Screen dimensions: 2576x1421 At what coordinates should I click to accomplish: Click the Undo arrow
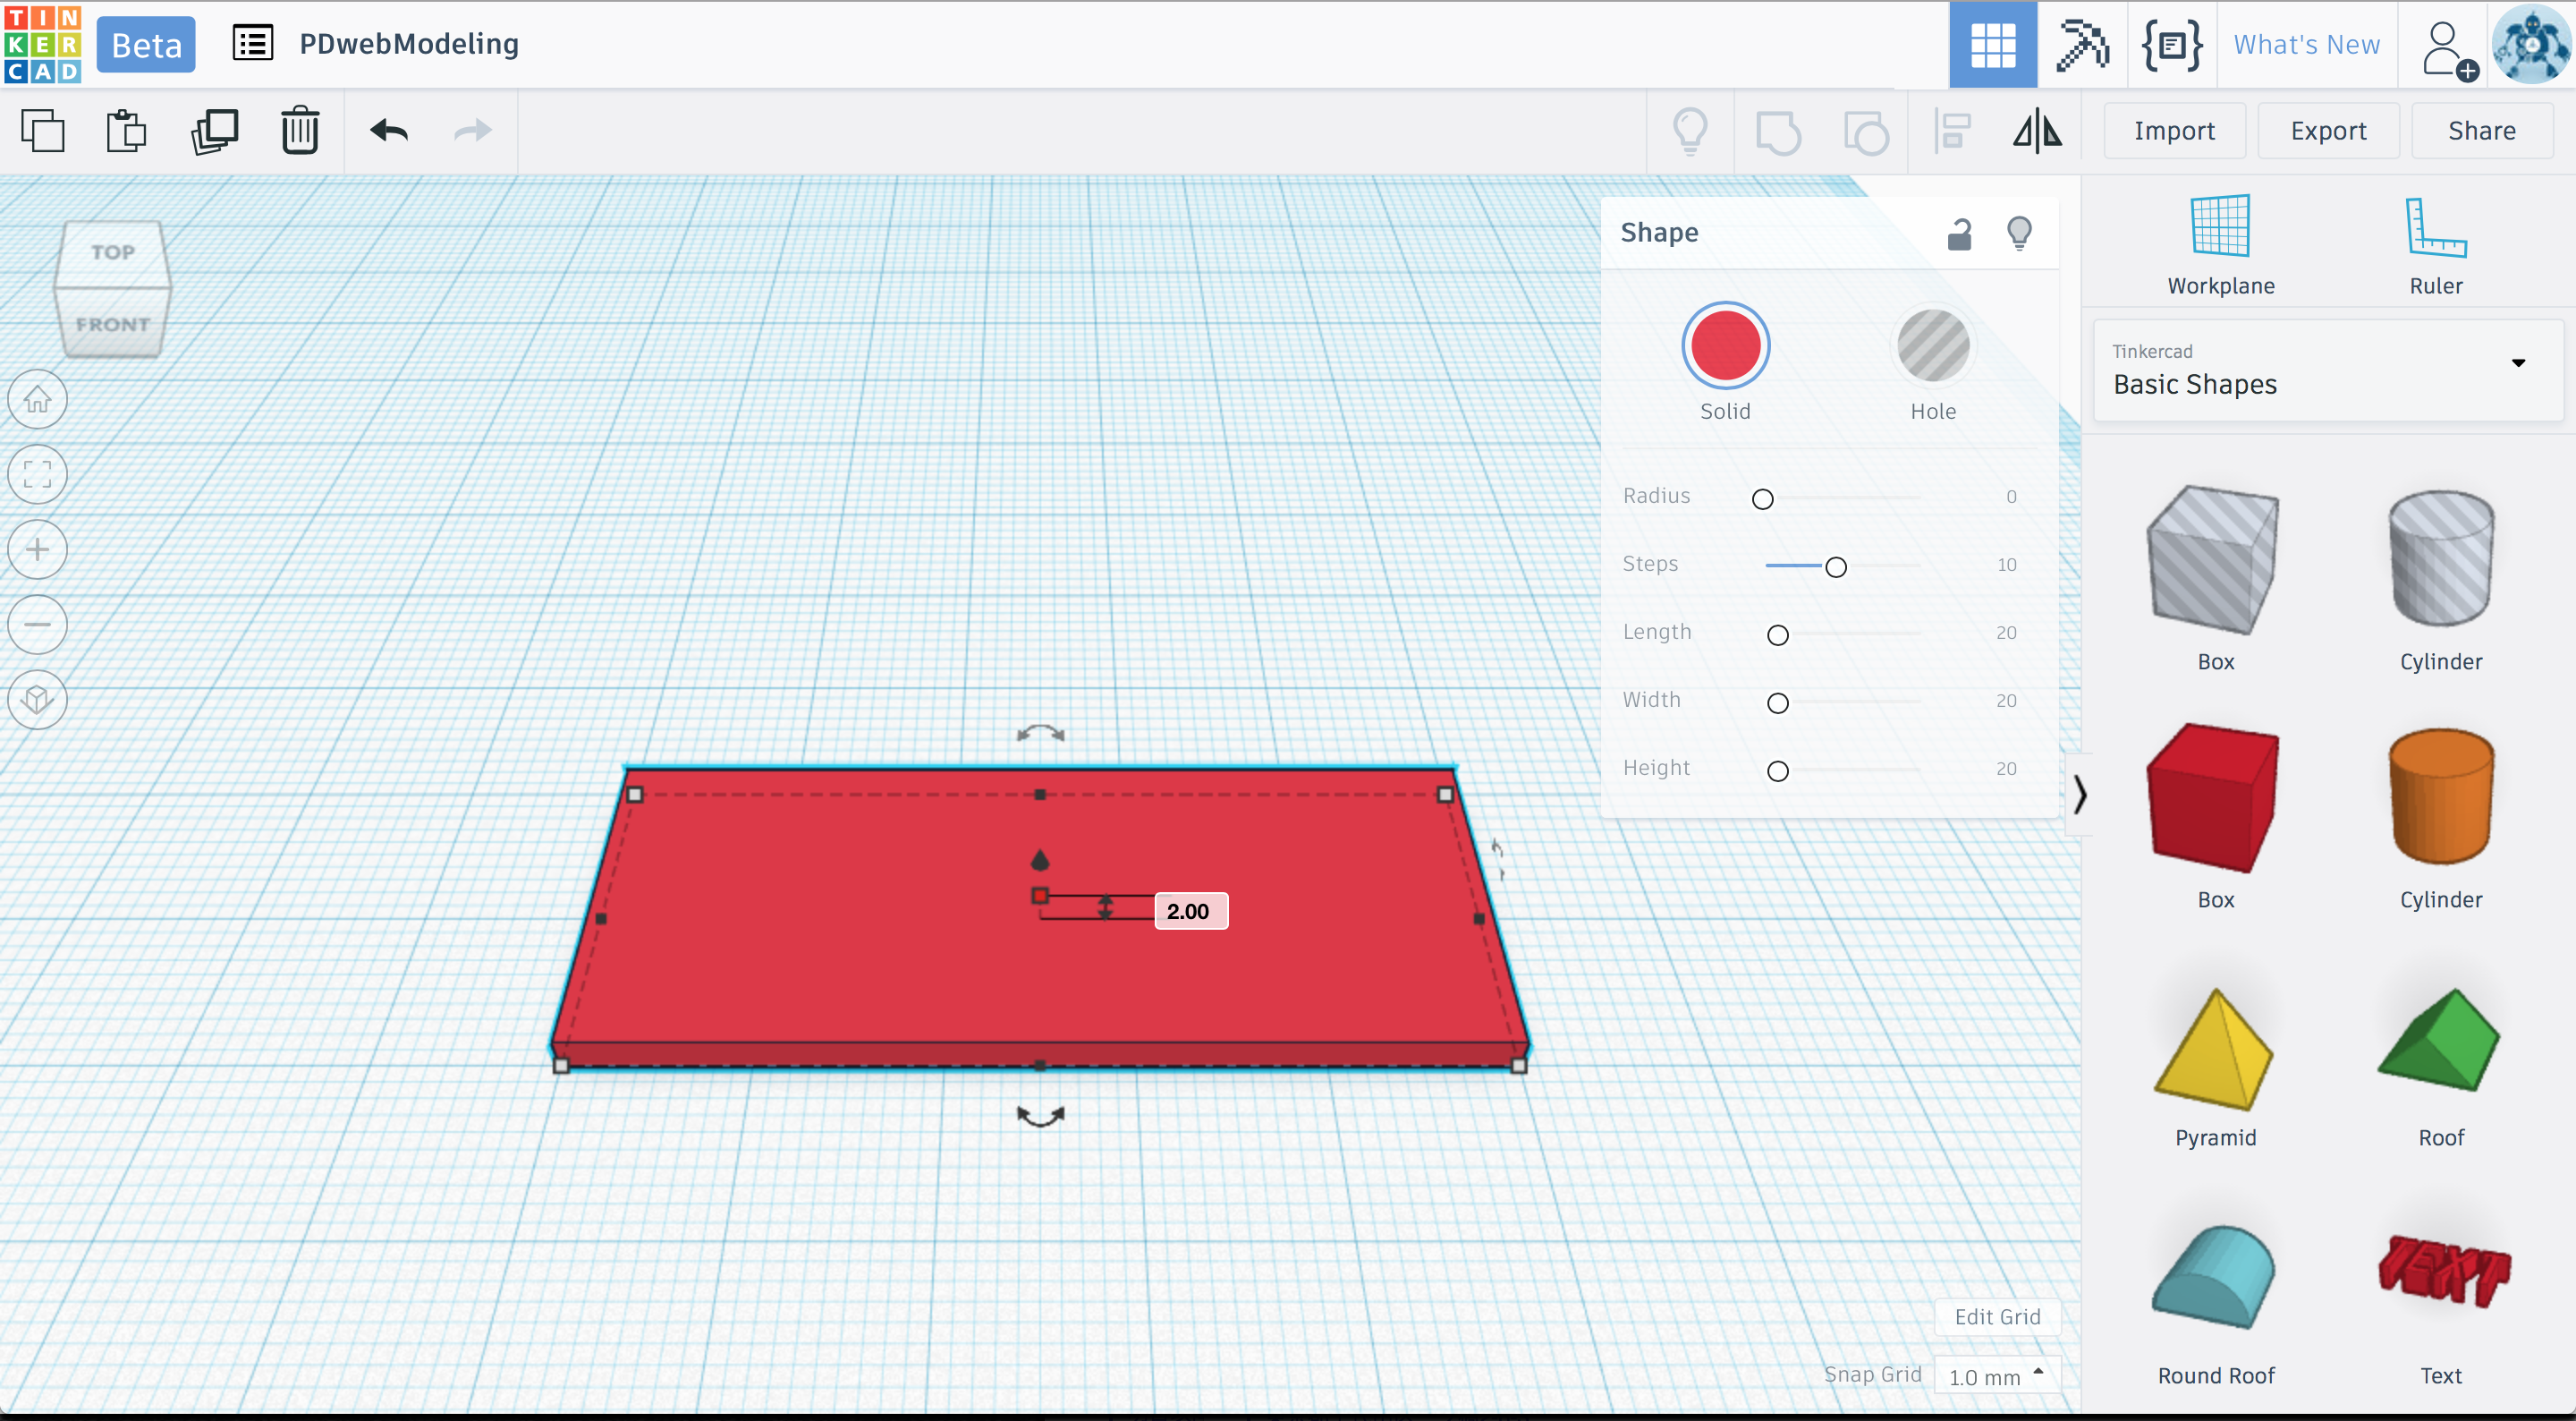point(389,131)
